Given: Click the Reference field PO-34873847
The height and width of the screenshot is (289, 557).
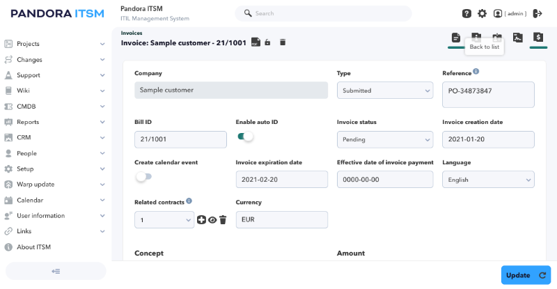Looking at the screenshot, I should pyautogui.click(x=488, y=95).
